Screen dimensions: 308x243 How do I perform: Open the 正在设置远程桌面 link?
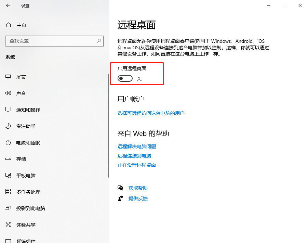tap(137, 165)
